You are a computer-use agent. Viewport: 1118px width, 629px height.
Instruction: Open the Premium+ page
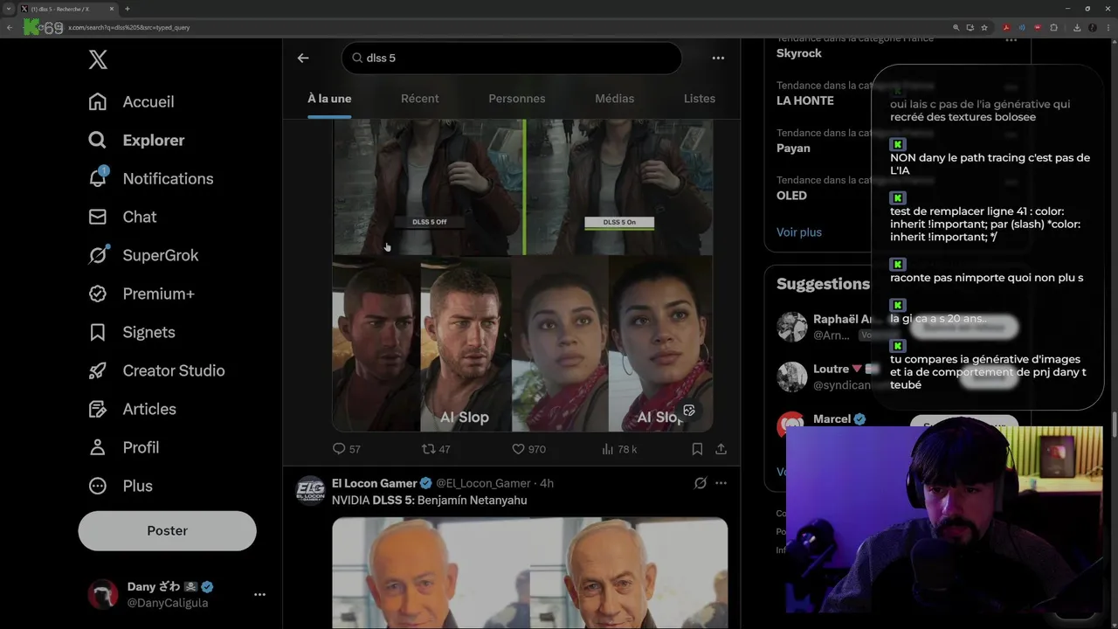coord(141,294)
